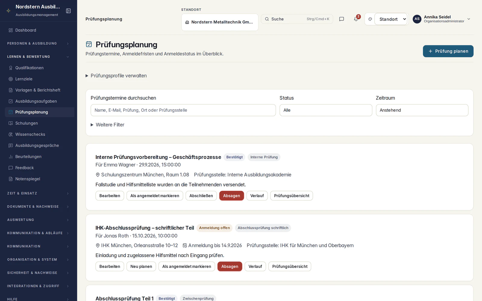The height and width of the screenshot is (301, 482).
Task: Open the active Prüfungsplanung sidebar item
Action: click(40, 112)
